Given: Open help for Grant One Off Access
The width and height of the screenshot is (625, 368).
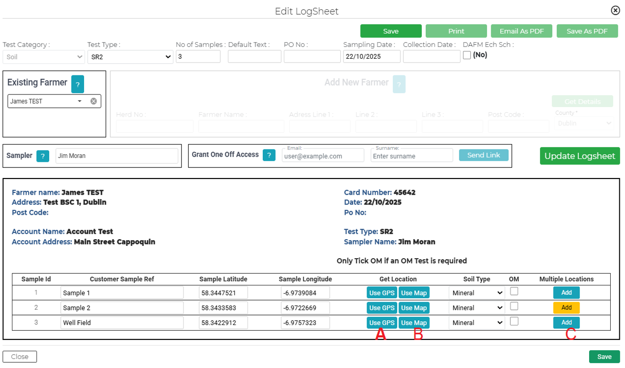Looking at the screenshot, I should tap(269, 155).
